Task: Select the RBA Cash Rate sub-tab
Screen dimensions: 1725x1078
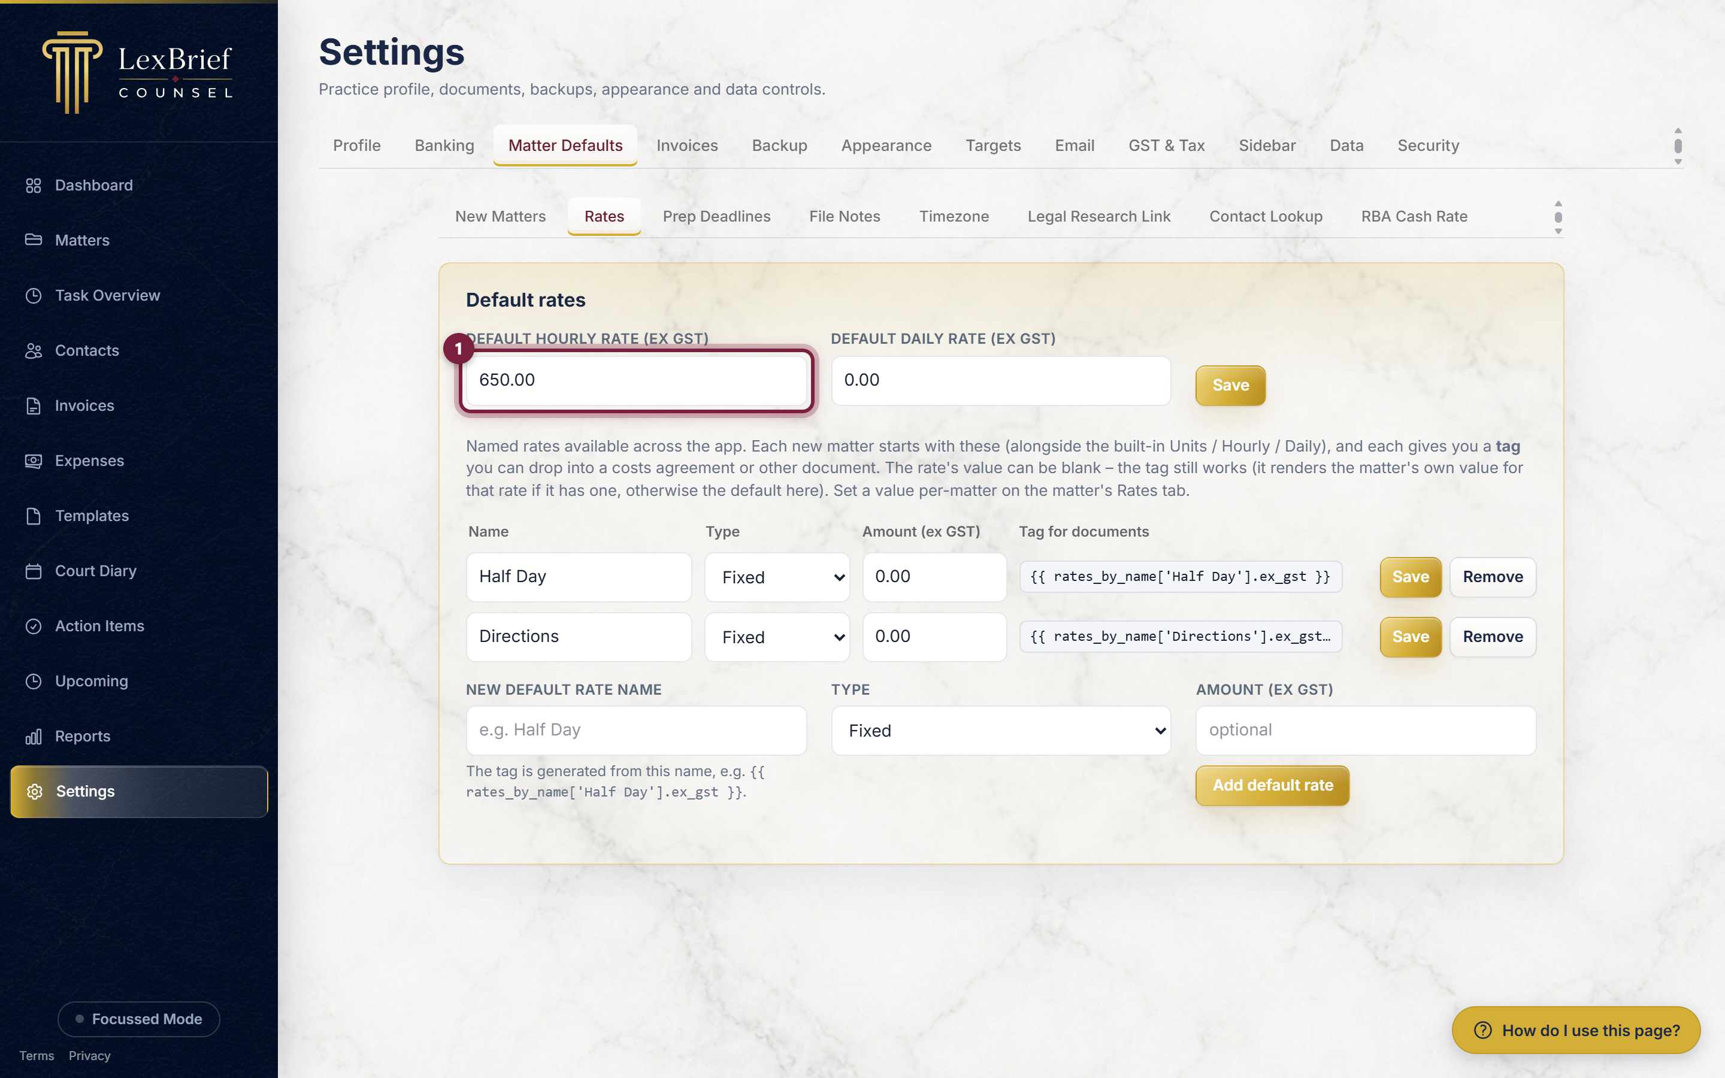Action: (x=1414, y=216)
